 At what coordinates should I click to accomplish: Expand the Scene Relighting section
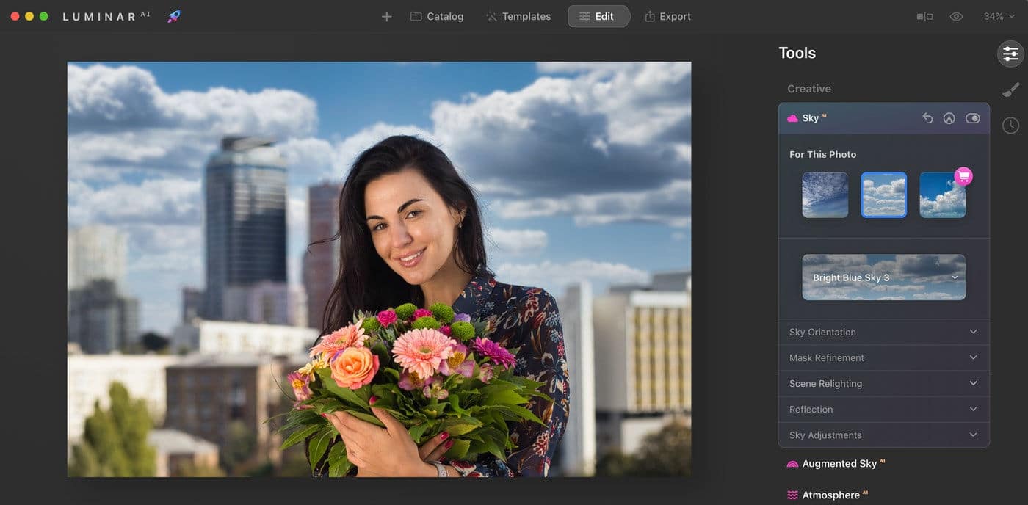(883, 383)
